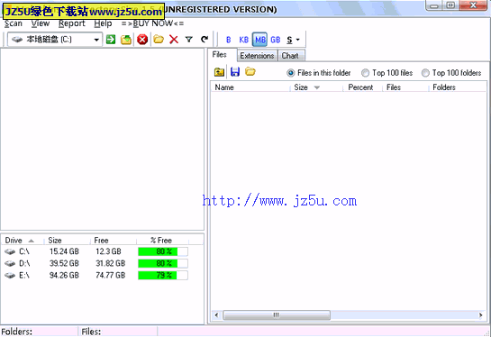Open the Scan menu

tap(14, 23)
